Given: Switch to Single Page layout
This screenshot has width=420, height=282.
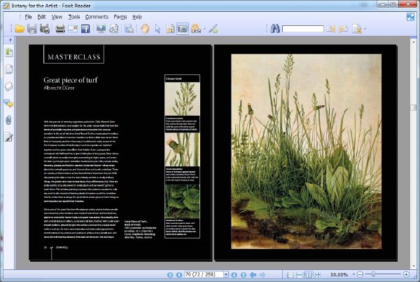Looking at the screenshot, I should [x=290, y=275].
